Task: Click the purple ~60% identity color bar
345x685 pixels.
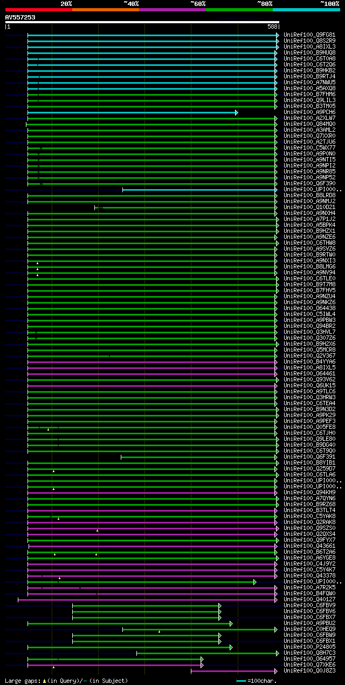Action: pos(172,10)
